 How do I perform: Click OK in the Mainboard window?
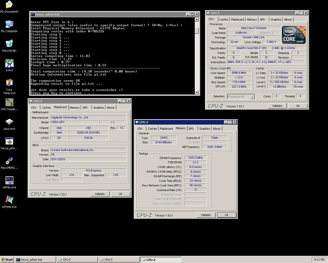(x=120, y=194)
